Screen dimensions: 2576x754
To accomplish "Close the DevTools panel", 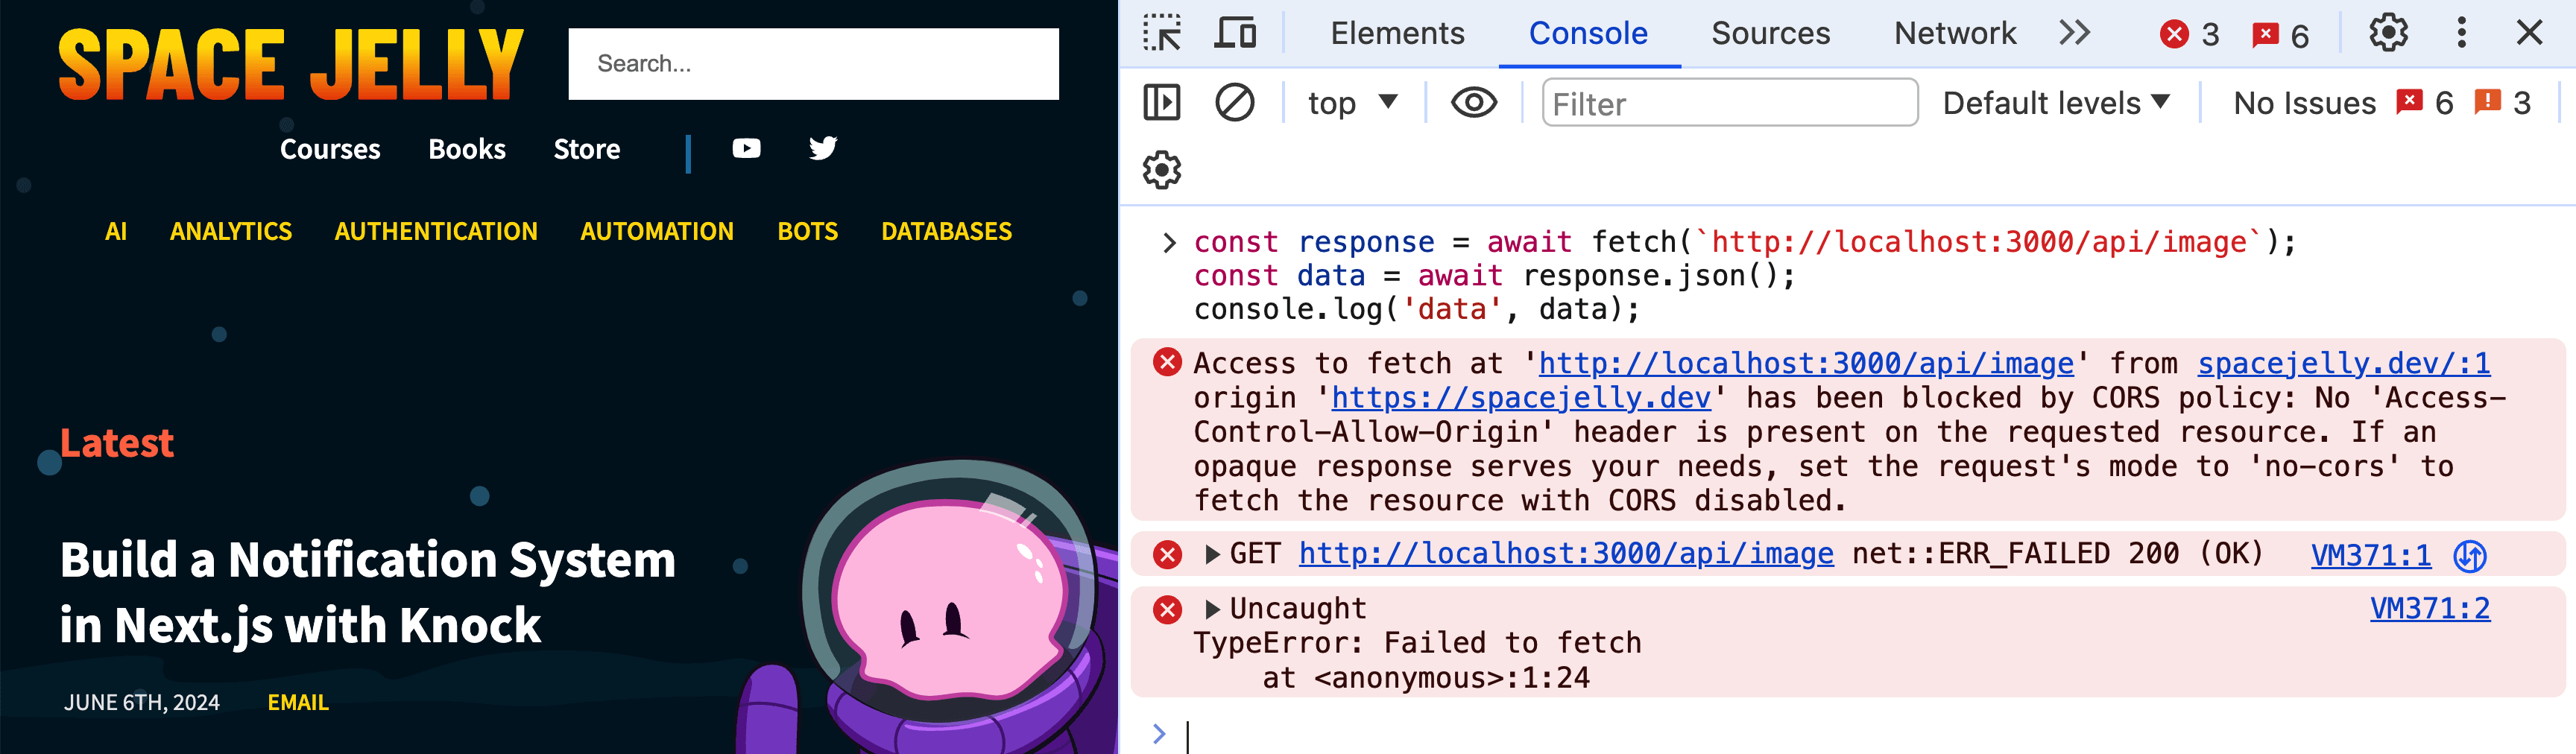I will 2529,33.
